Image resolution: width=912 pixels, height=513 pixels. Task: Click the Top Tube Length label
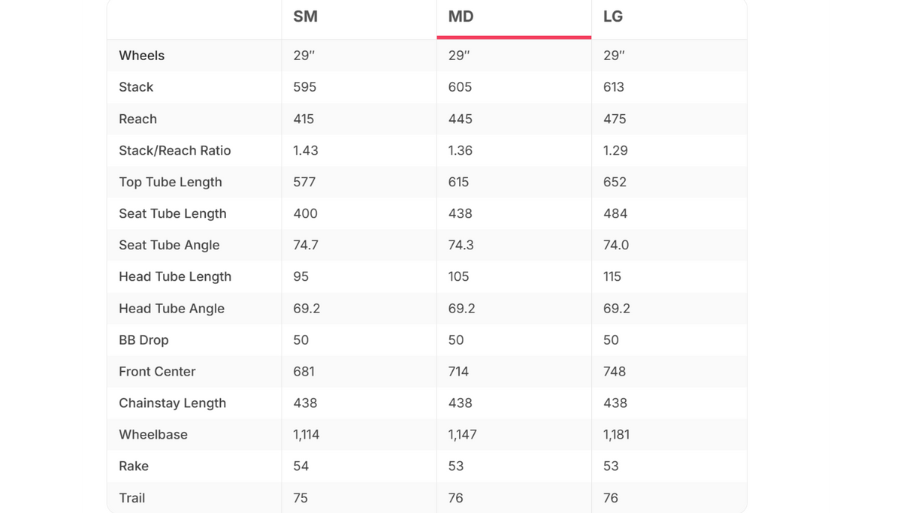171,182
